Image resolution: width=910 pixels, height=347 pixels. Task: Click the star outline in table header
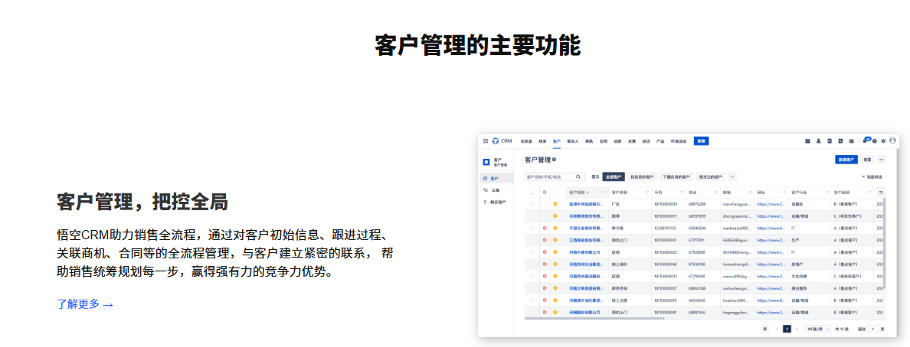point(555,193)
